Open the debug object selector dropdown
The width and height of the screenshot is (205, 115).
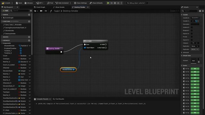click(137, 3)
